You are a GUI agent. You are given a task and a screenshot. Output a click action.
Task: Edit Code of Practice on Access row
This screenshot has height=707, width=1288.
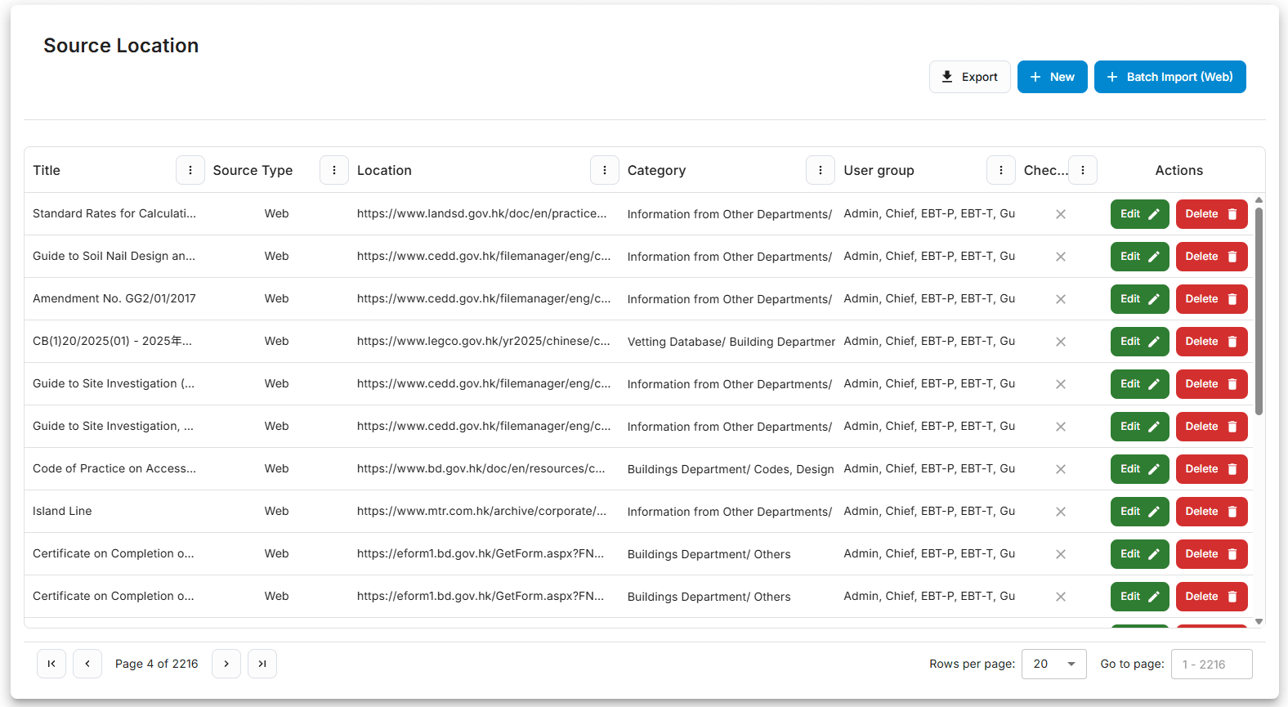1140,469
